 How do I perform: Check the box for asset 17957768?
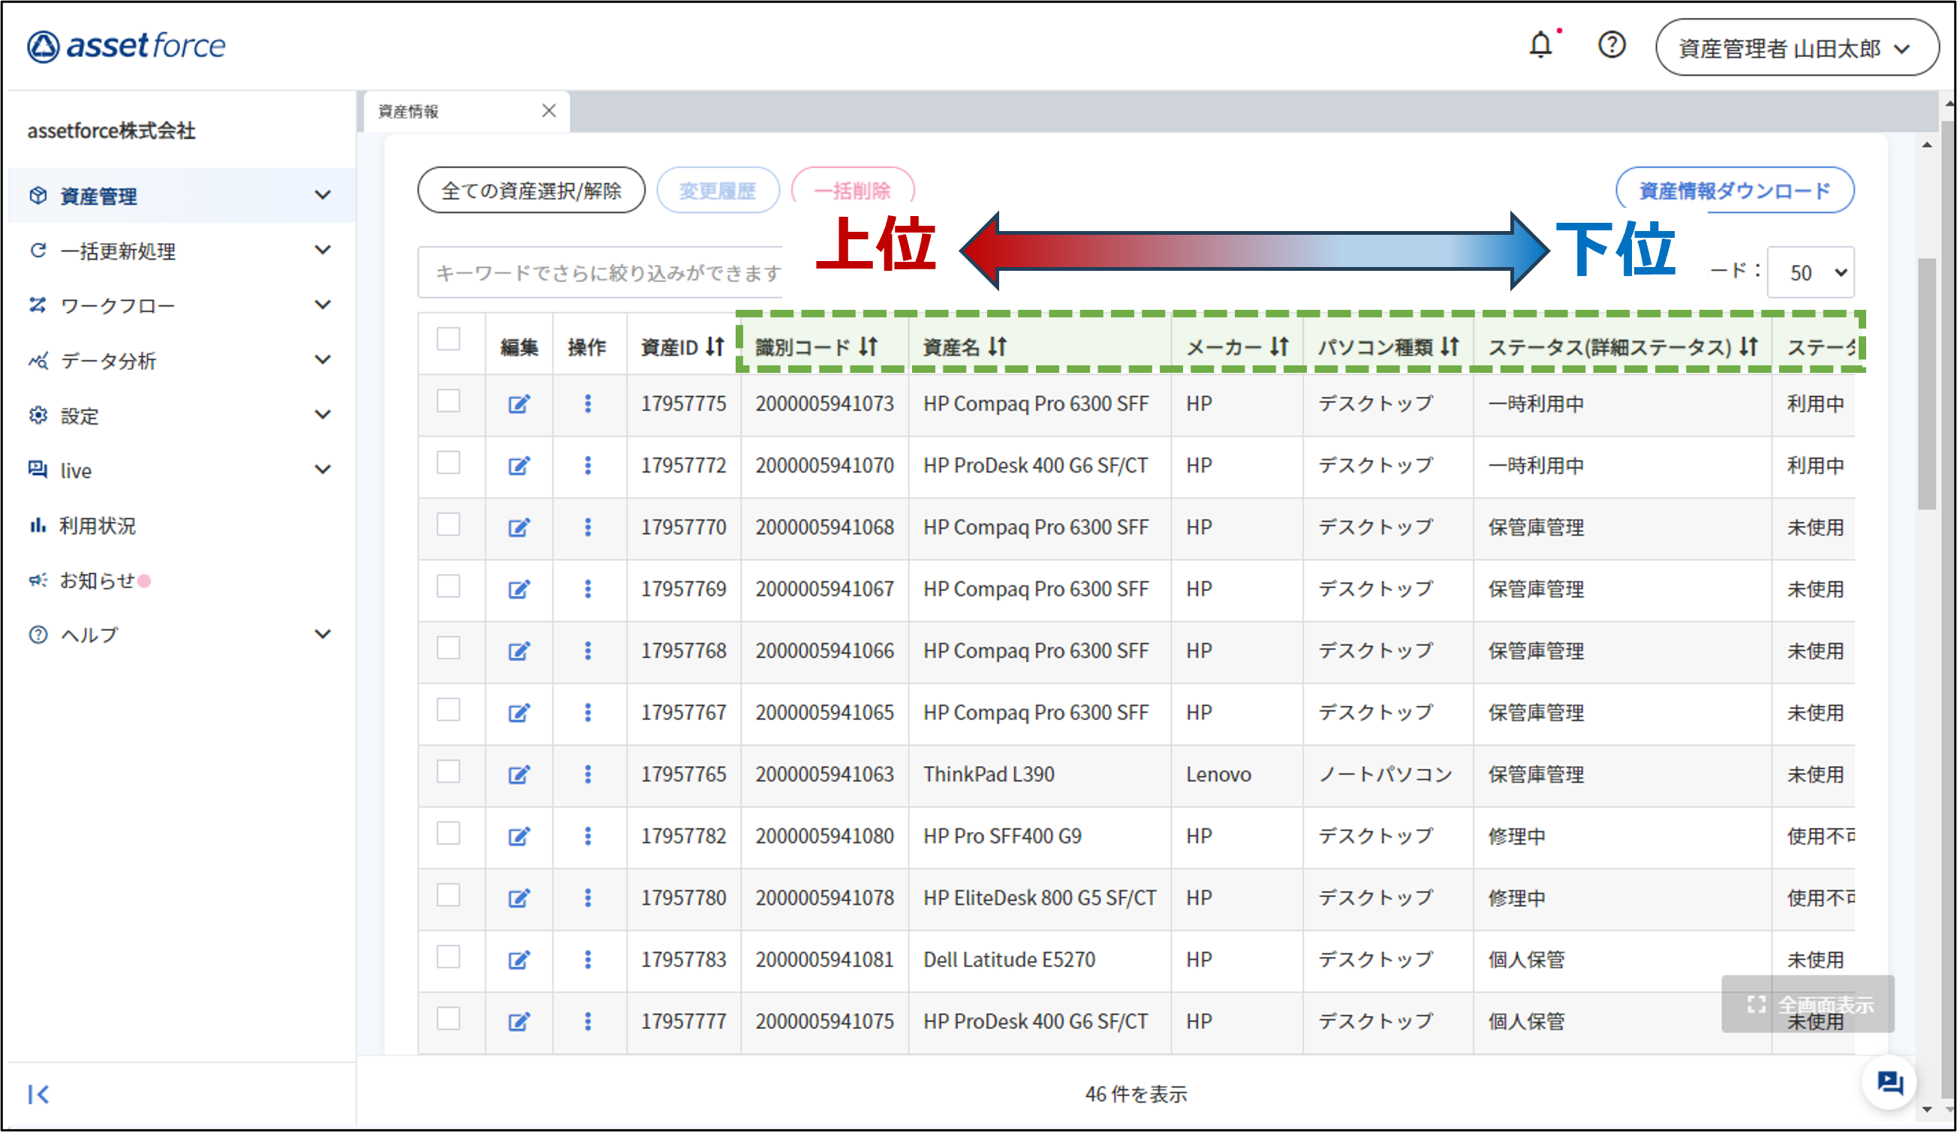tap(448, 648)
